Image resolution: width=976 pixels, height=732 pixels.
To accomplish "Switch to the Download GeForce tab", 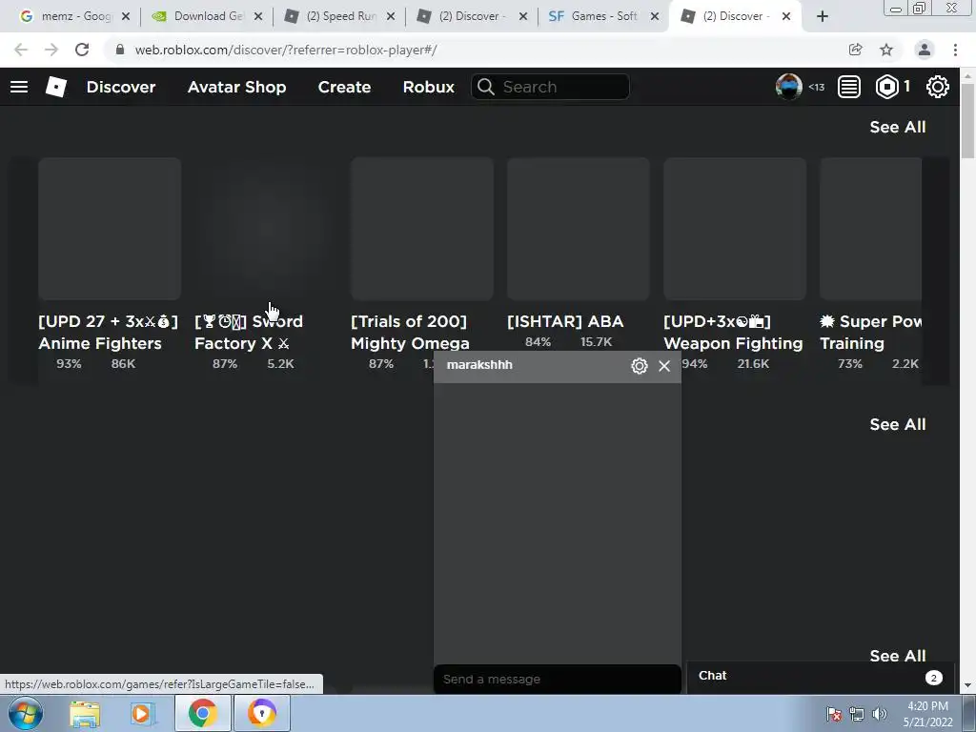I will (207, 16).
